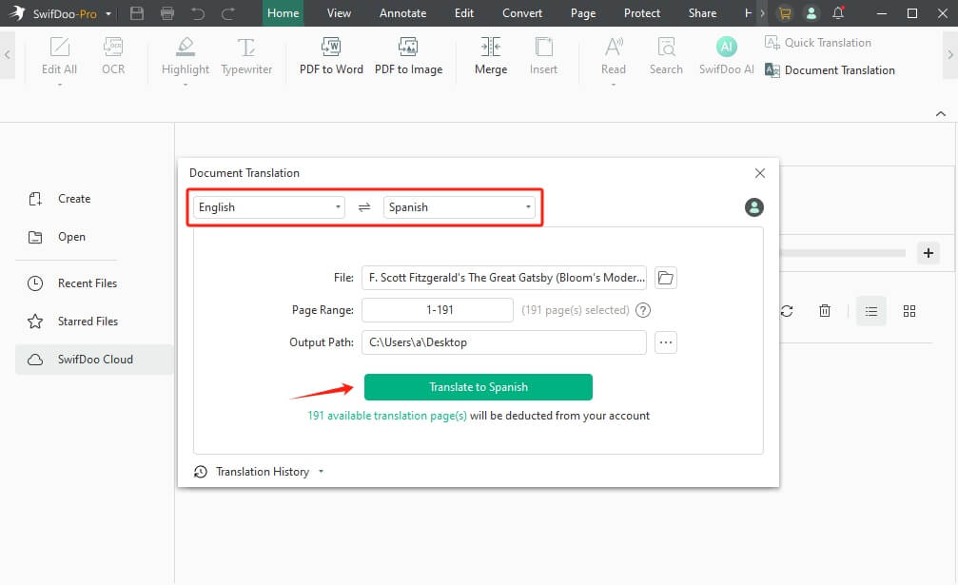Click the plus add button
Viewport: 958px width, 585px height.
pos(929,253)
